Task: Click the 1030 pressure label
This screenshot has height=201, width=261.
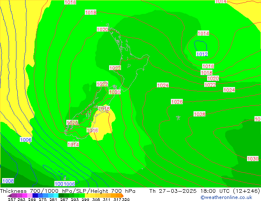Action: (x=253, y=159)
